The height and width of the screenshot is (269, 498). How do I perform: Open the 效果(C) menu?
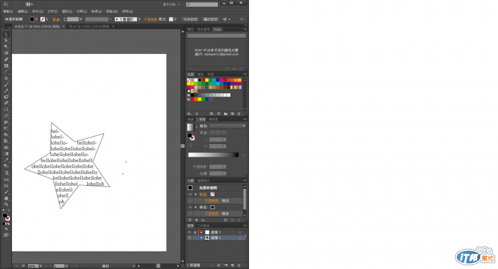click(82, 11)
